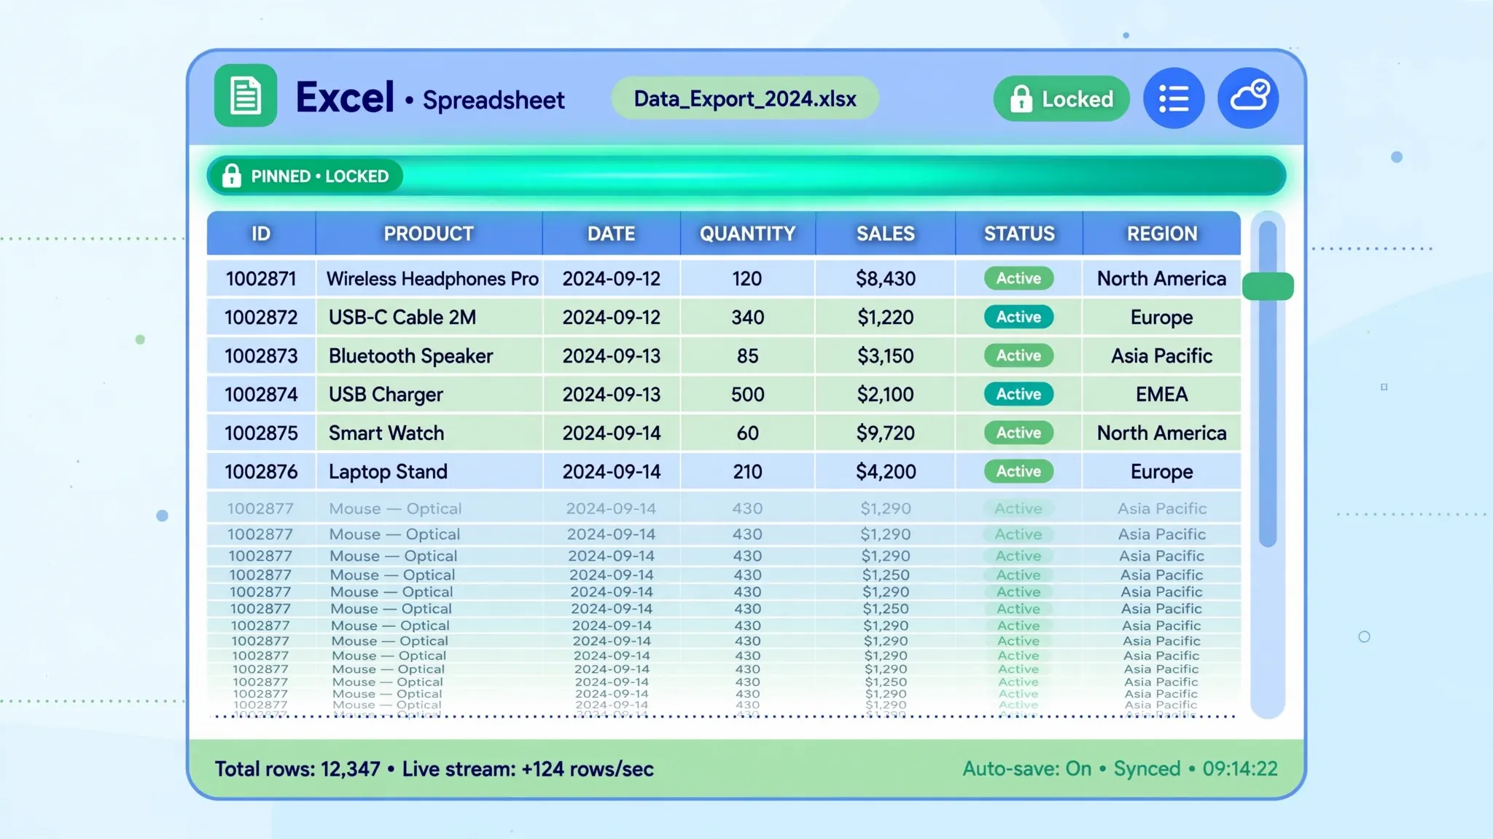Select the Smart Watch product cell
The width and height of the screenshot is (1493, 839).
click(429, 433)
